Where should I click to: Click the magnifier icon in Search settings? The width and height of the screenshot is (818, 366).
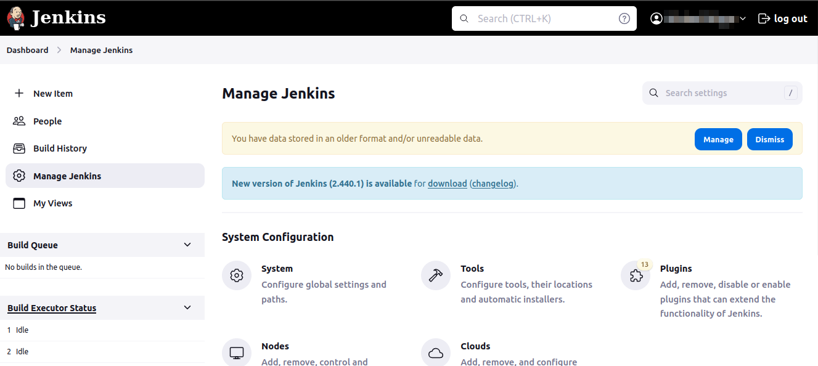654,93
